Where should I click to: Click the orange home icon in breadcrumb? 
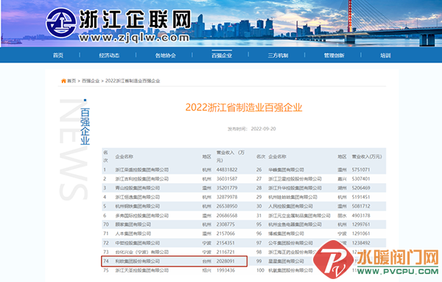pyautogui.click(x=63, y=81)
